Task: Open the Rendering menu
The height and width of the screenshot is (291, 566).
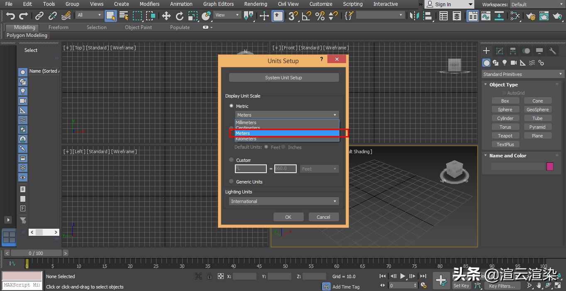Action: (256, 4)
